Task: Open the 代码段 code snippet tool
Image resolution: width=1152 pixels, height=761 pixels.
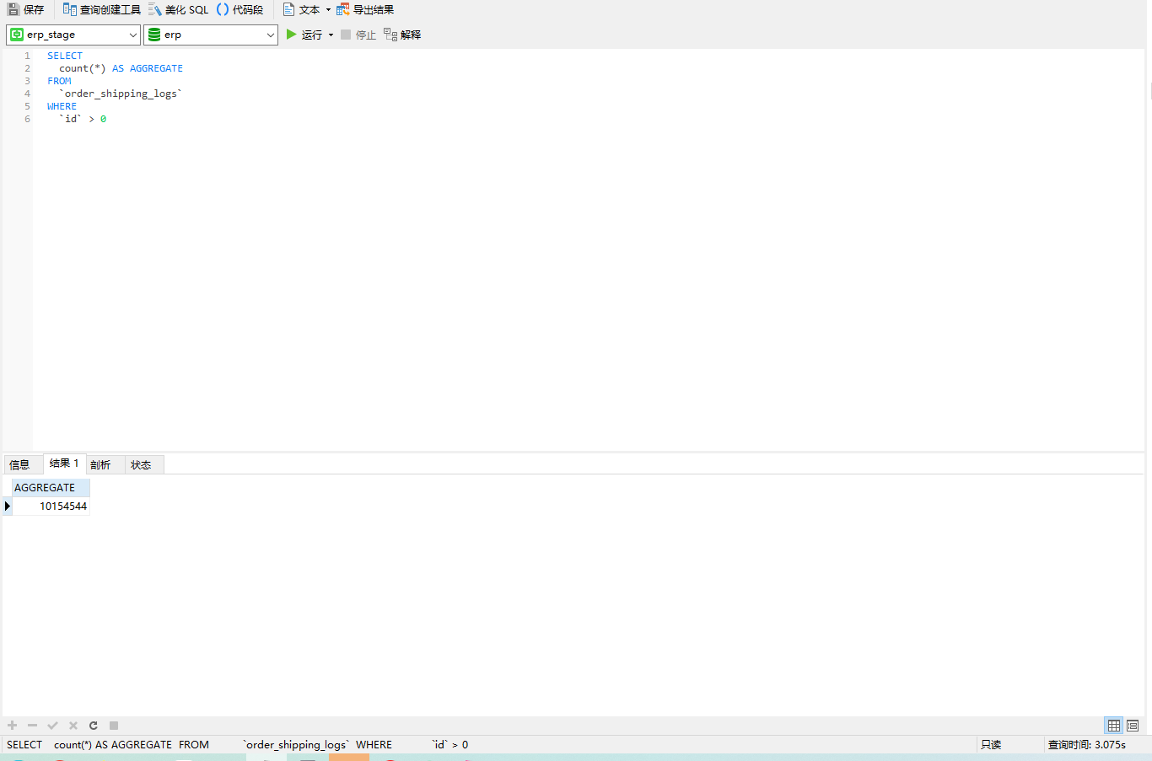Action: 240,10
